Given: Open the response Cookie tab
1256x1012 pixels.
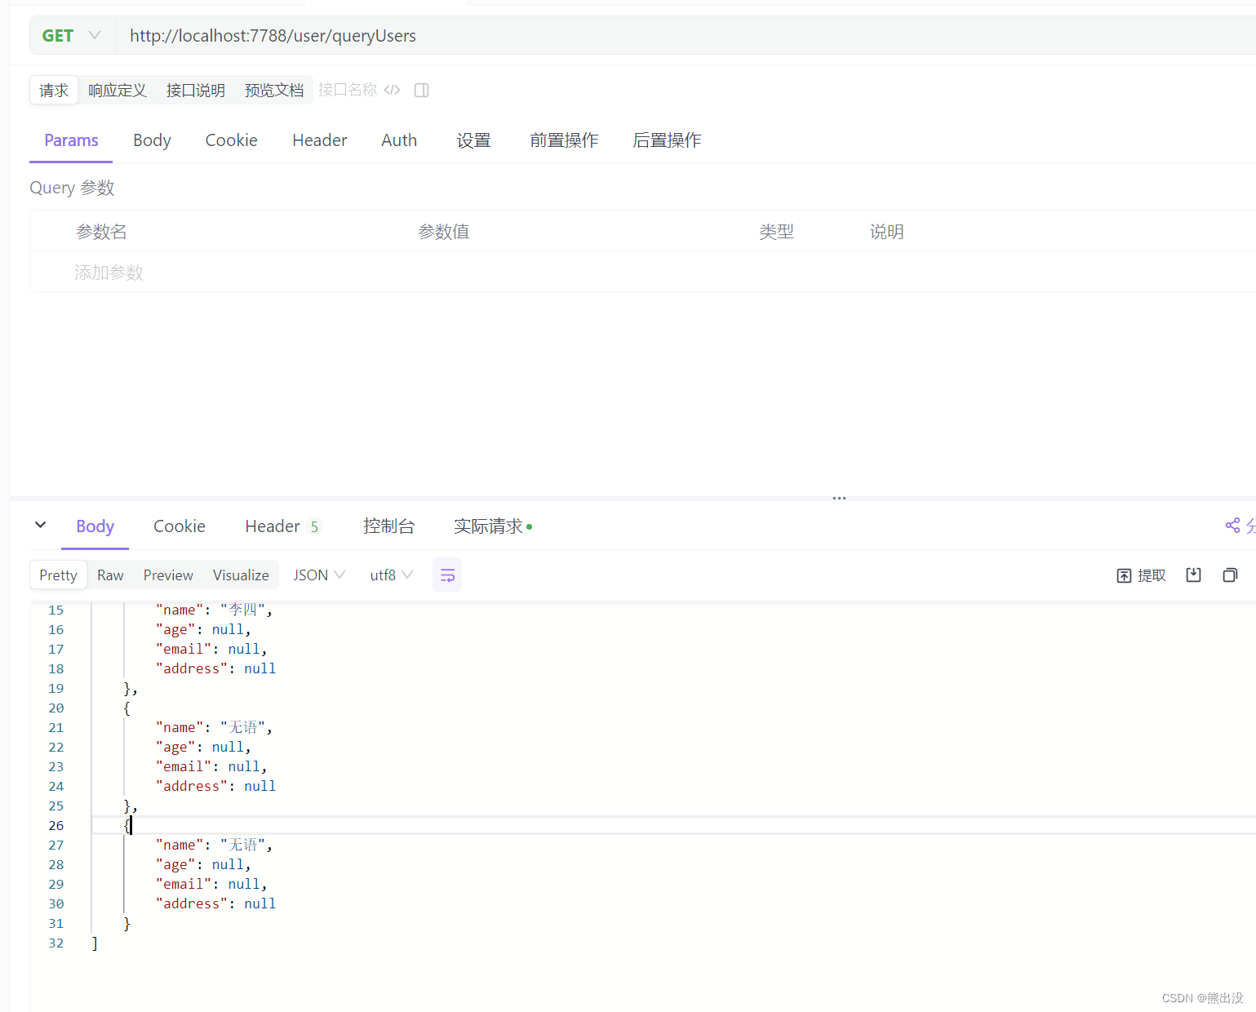Looking at the screenshot, I should 180,526.
